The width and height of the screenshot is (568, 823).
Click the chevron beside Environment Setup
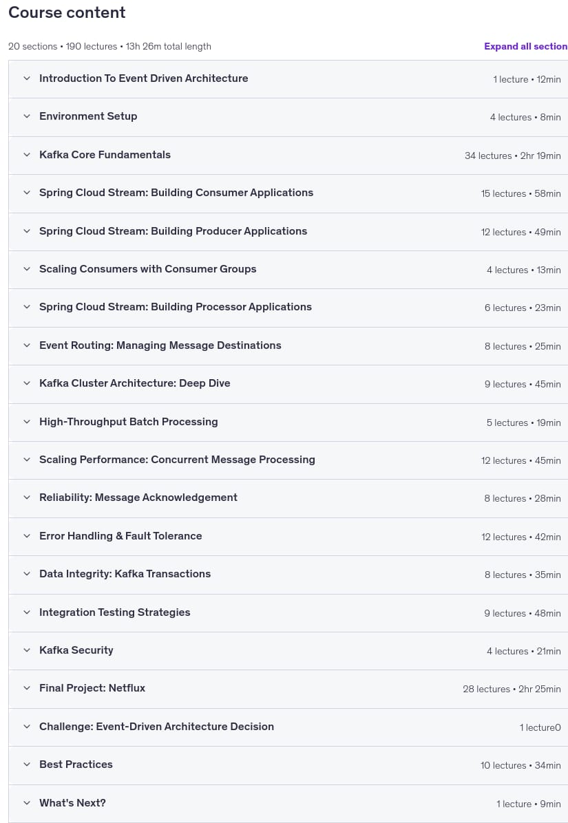coord(27,116)
